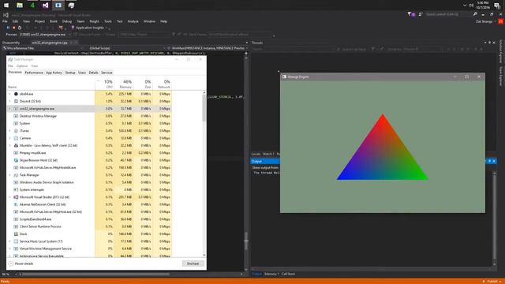Expand Microsoft Visual Studio 2015 process group
Viewport: 505px width, 284px height.
tap(9, 197)
